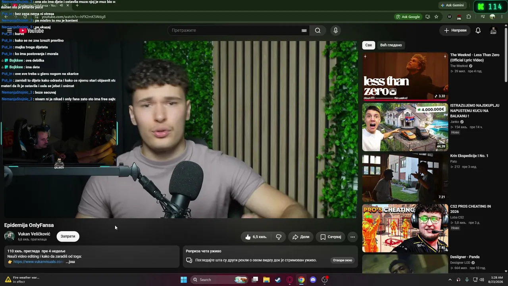Open Vukan Veličković channel name link
508x286 pixels.
[34, 234]
